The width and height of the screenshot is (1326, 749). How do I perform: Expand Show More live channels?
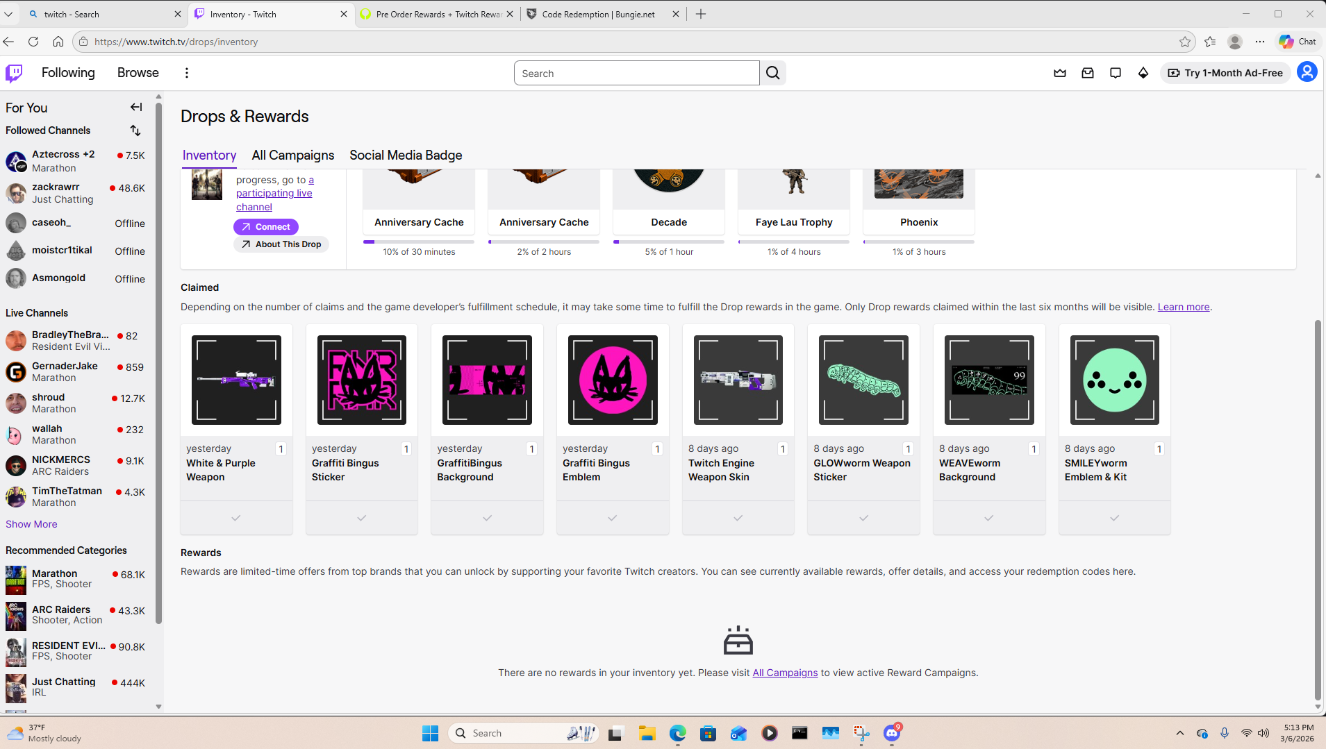[x=31, y=524]
